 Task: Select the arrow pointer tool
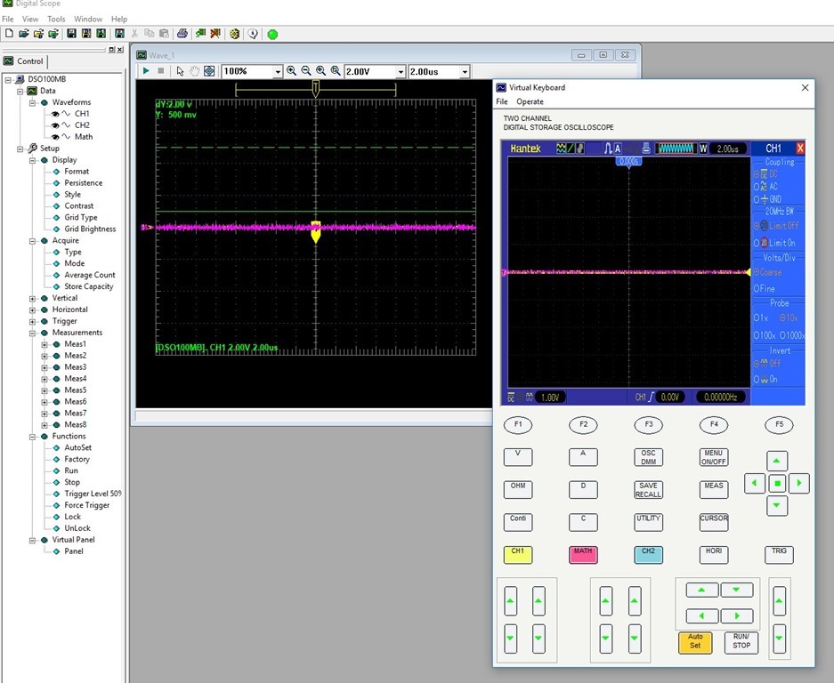pyautogui.click(x=180, y=71)
